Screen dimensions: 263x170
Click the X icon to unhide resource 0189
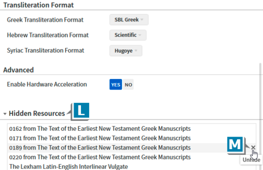253,148
